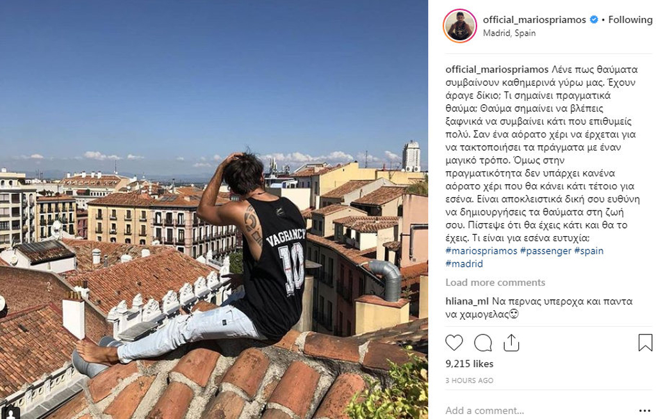View the 9,215 likes list

point(470,364)
